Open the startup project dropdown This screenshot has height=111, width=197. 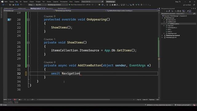pyautogui.click(x=58, y=5)
